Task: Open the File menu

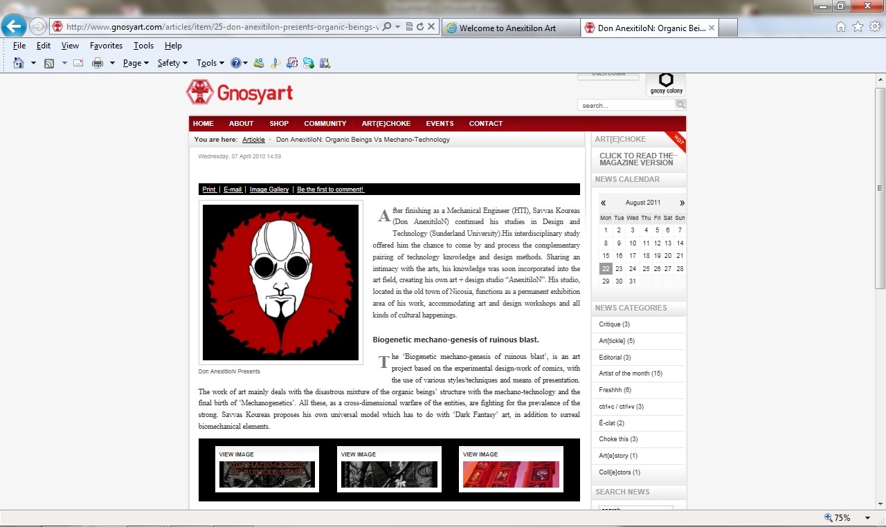Action: click(x=19, y=46)
